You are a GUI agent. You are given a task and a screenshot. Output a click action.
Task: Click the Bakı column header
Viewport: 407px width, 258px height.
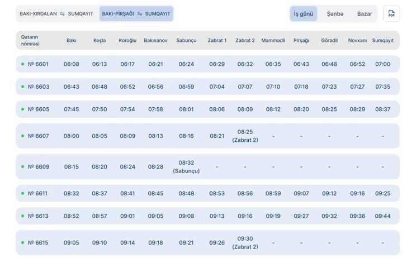point(72,40)
